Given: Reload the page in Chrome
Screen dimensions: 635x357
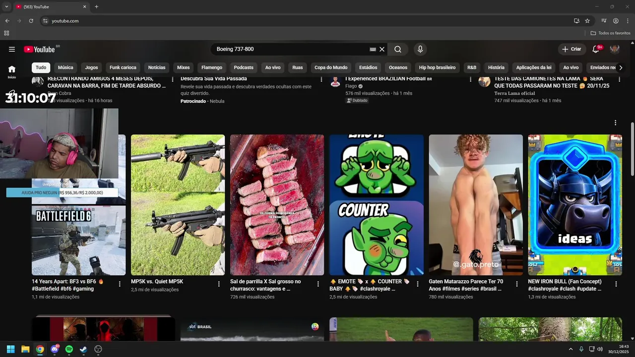Looking at the screenshot, I should (31, 21).
